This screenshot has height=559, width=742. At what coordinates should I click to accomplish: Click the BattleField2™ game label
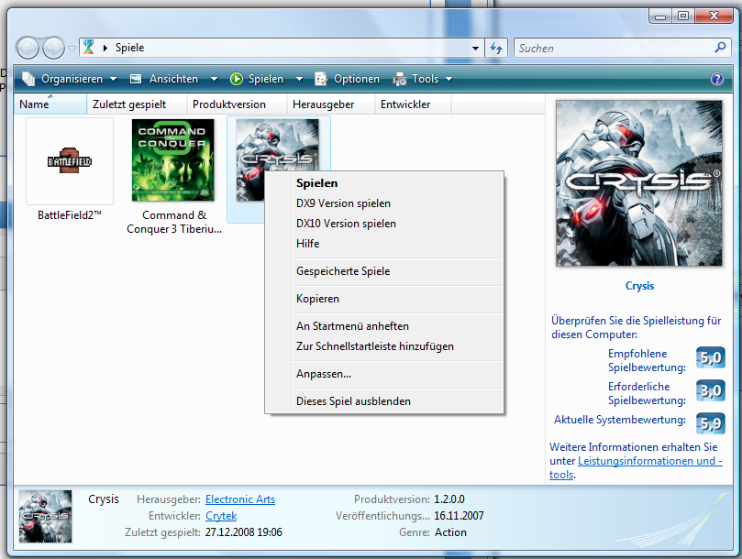coord(70,215)
